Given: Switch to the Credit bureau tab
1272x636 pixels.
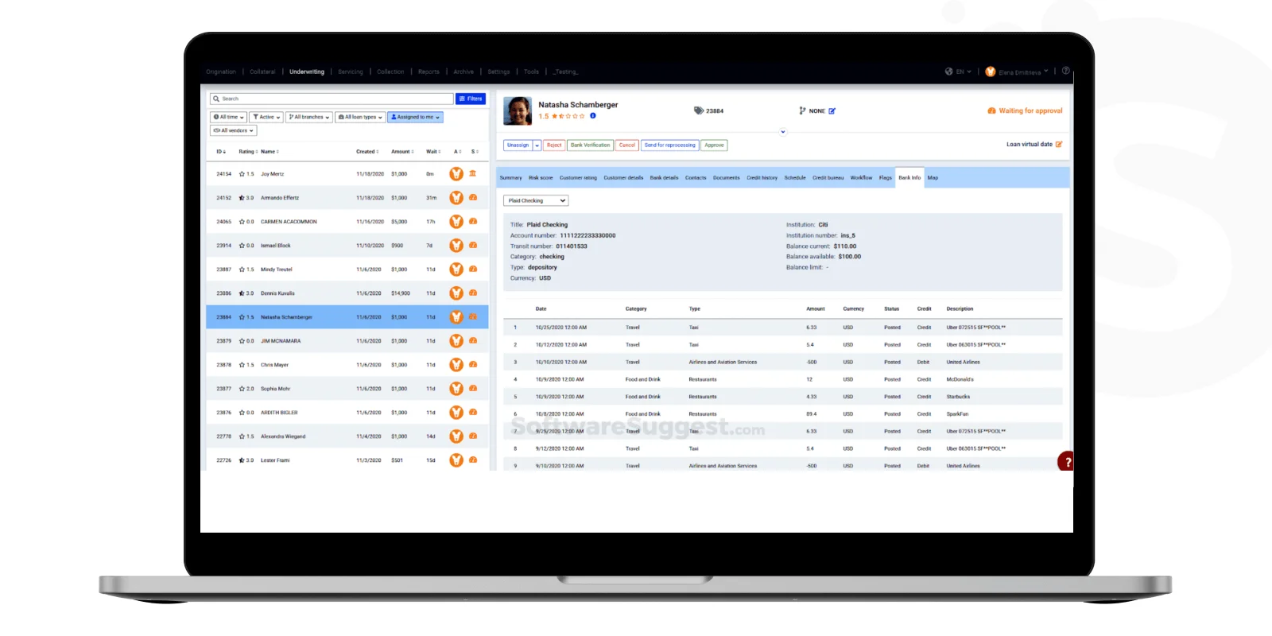Looking at the screenshot, I should tap(828, 178).
